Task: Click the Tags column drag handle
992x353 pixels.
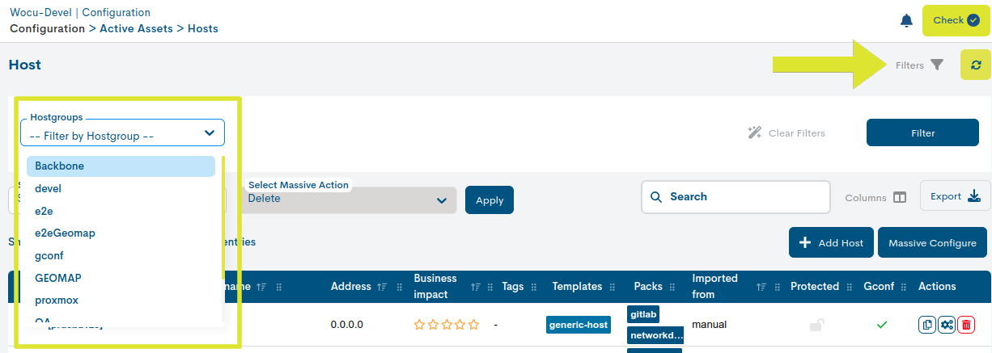Action: [535, 287]
